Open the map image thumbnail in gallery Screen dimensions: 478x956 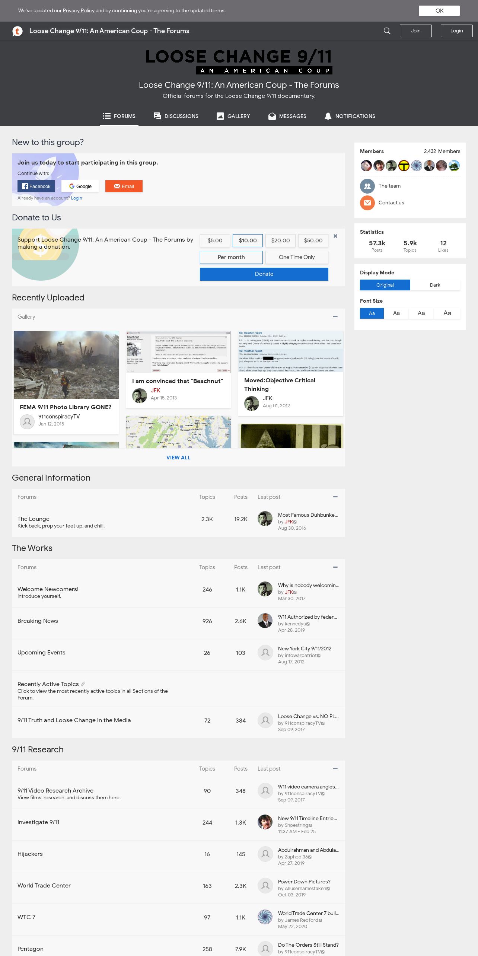click(x=178, y=432)
